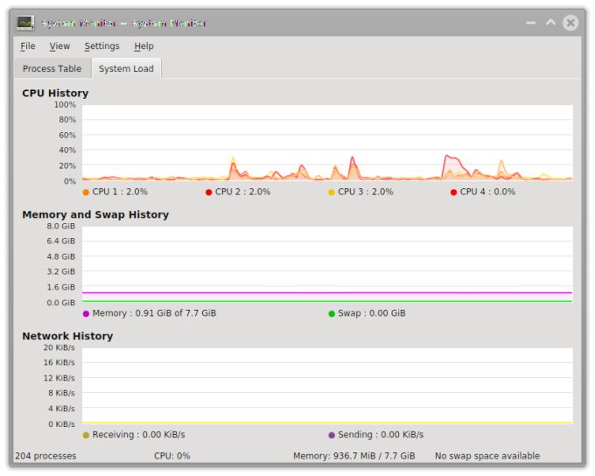The height and width of the screenshot is (476, 595).
Task: Click the System Monitor app icon in title bar
Action: click(25, 23)
